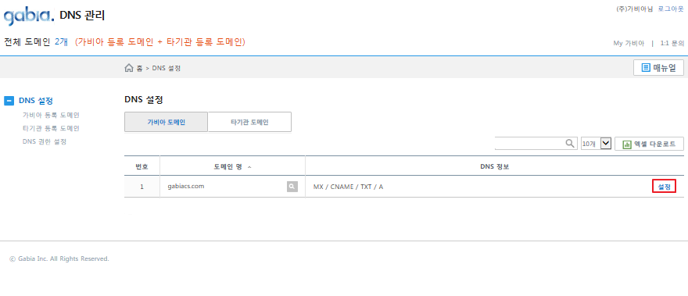The height and width of the screenshot is (296, 688).
Task: Click the search magnifier icon in search box
Action: [x=569, y=144]
